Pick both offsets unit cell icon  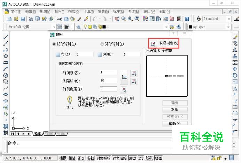[x=124, y=77]
